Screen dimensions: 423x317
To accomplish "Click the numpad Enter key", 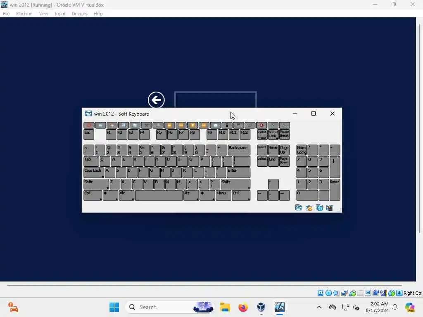I will coord(335,190).
